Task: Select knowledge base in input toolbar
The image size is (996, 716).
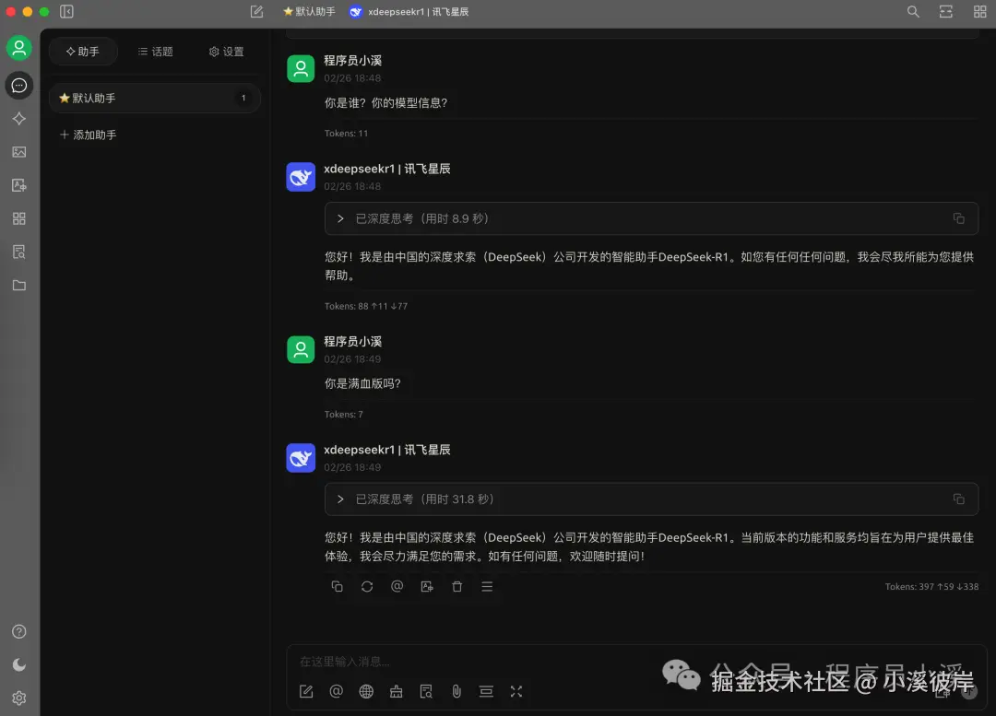Action: click(426, 691)
